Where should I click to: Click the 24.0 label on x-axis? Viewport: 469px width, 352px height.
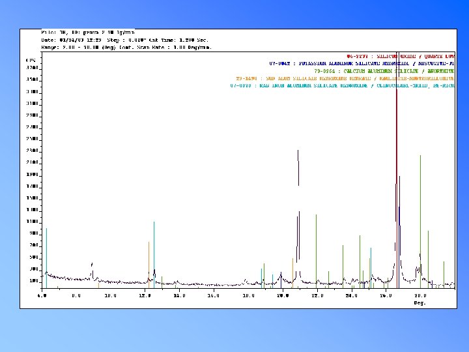pos(352,296)
